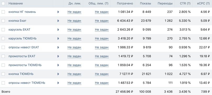Open the карусель ТЮМЕНЬ campaign link
Viewport: 212px width, 95px height.
tap(22, 38)
